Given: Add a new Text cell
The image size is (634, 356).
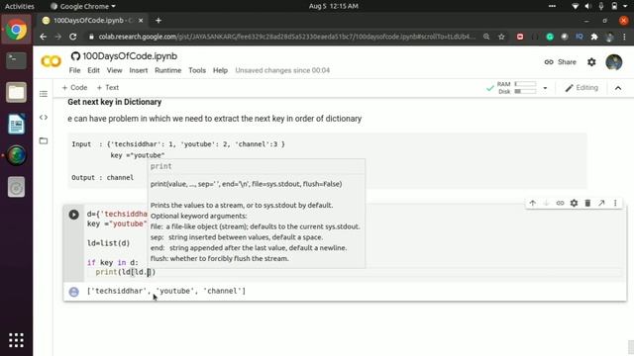Looking at the screenshot, I should (108, 88).
